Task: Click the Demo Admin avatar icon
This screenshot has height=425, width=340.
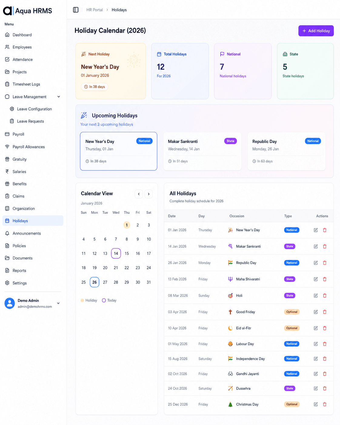Action: [10, 303]
